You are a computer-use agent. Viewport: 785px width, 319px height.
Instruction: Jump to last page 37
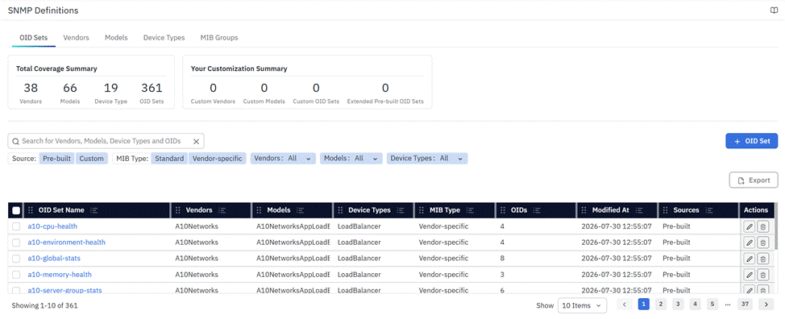[x=746, y=304]
